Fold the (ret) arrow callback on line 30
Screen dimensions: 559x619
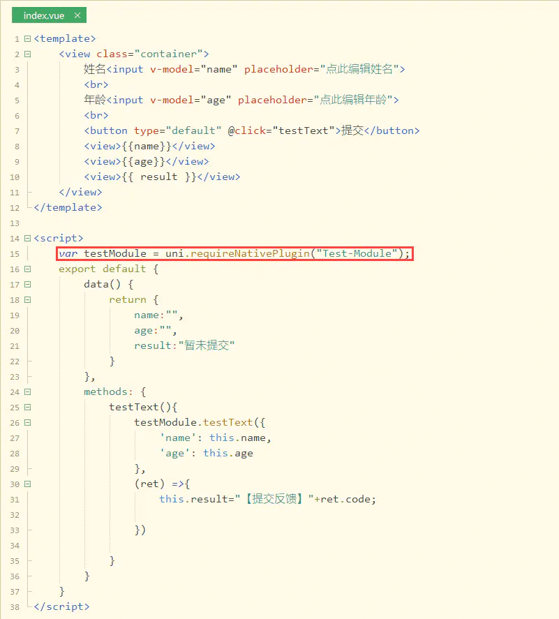(27, 484)
